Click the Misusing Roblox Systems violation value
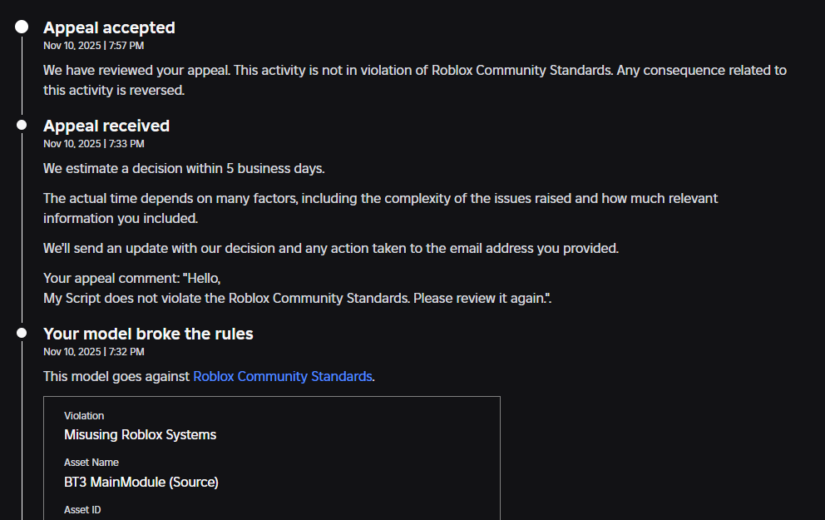825x520 pixels. click(140, 434)
